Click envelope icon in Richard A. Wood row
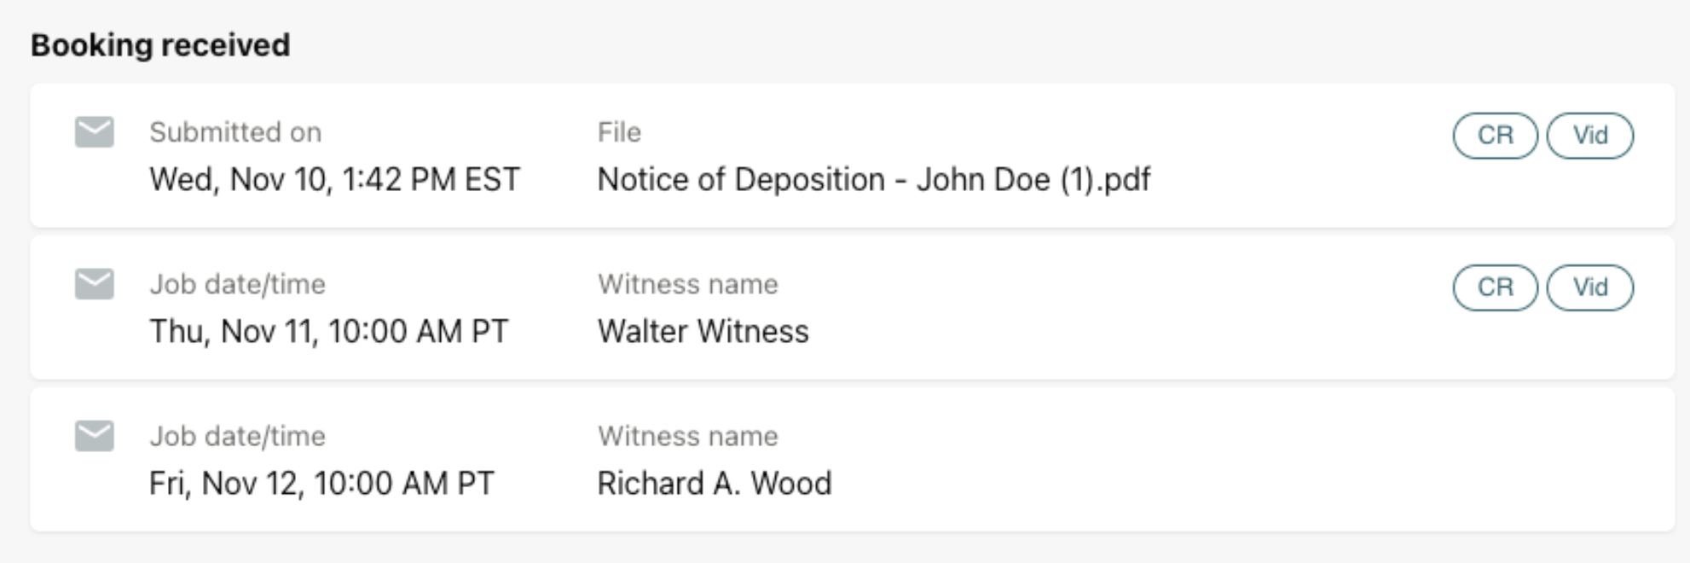This screenshot has width=1690, height=563. [x=94, y=436]
